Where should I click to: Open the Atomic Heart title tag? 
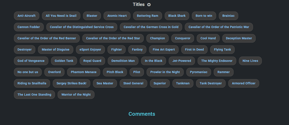pos(117,16)
